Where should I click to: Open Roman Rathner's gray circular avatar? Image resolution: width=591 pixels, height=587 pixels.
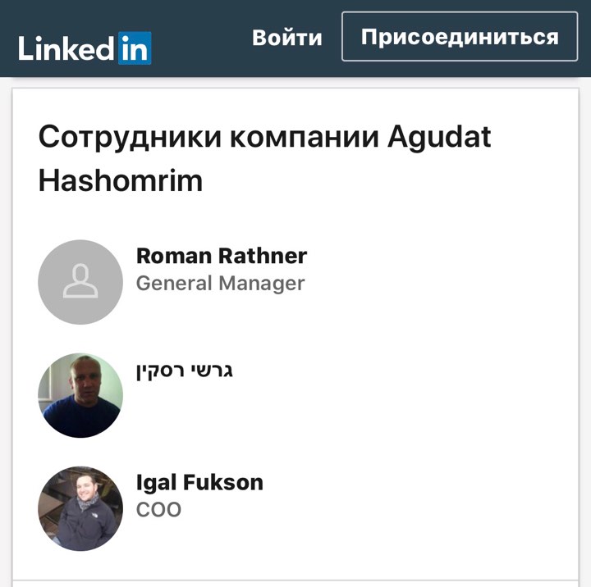coord(80,282)
